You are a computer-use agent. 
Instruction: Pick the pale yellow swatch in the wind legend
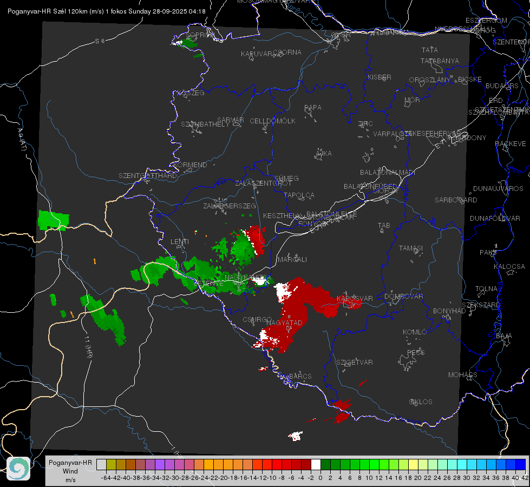click(x=413, y=464)
